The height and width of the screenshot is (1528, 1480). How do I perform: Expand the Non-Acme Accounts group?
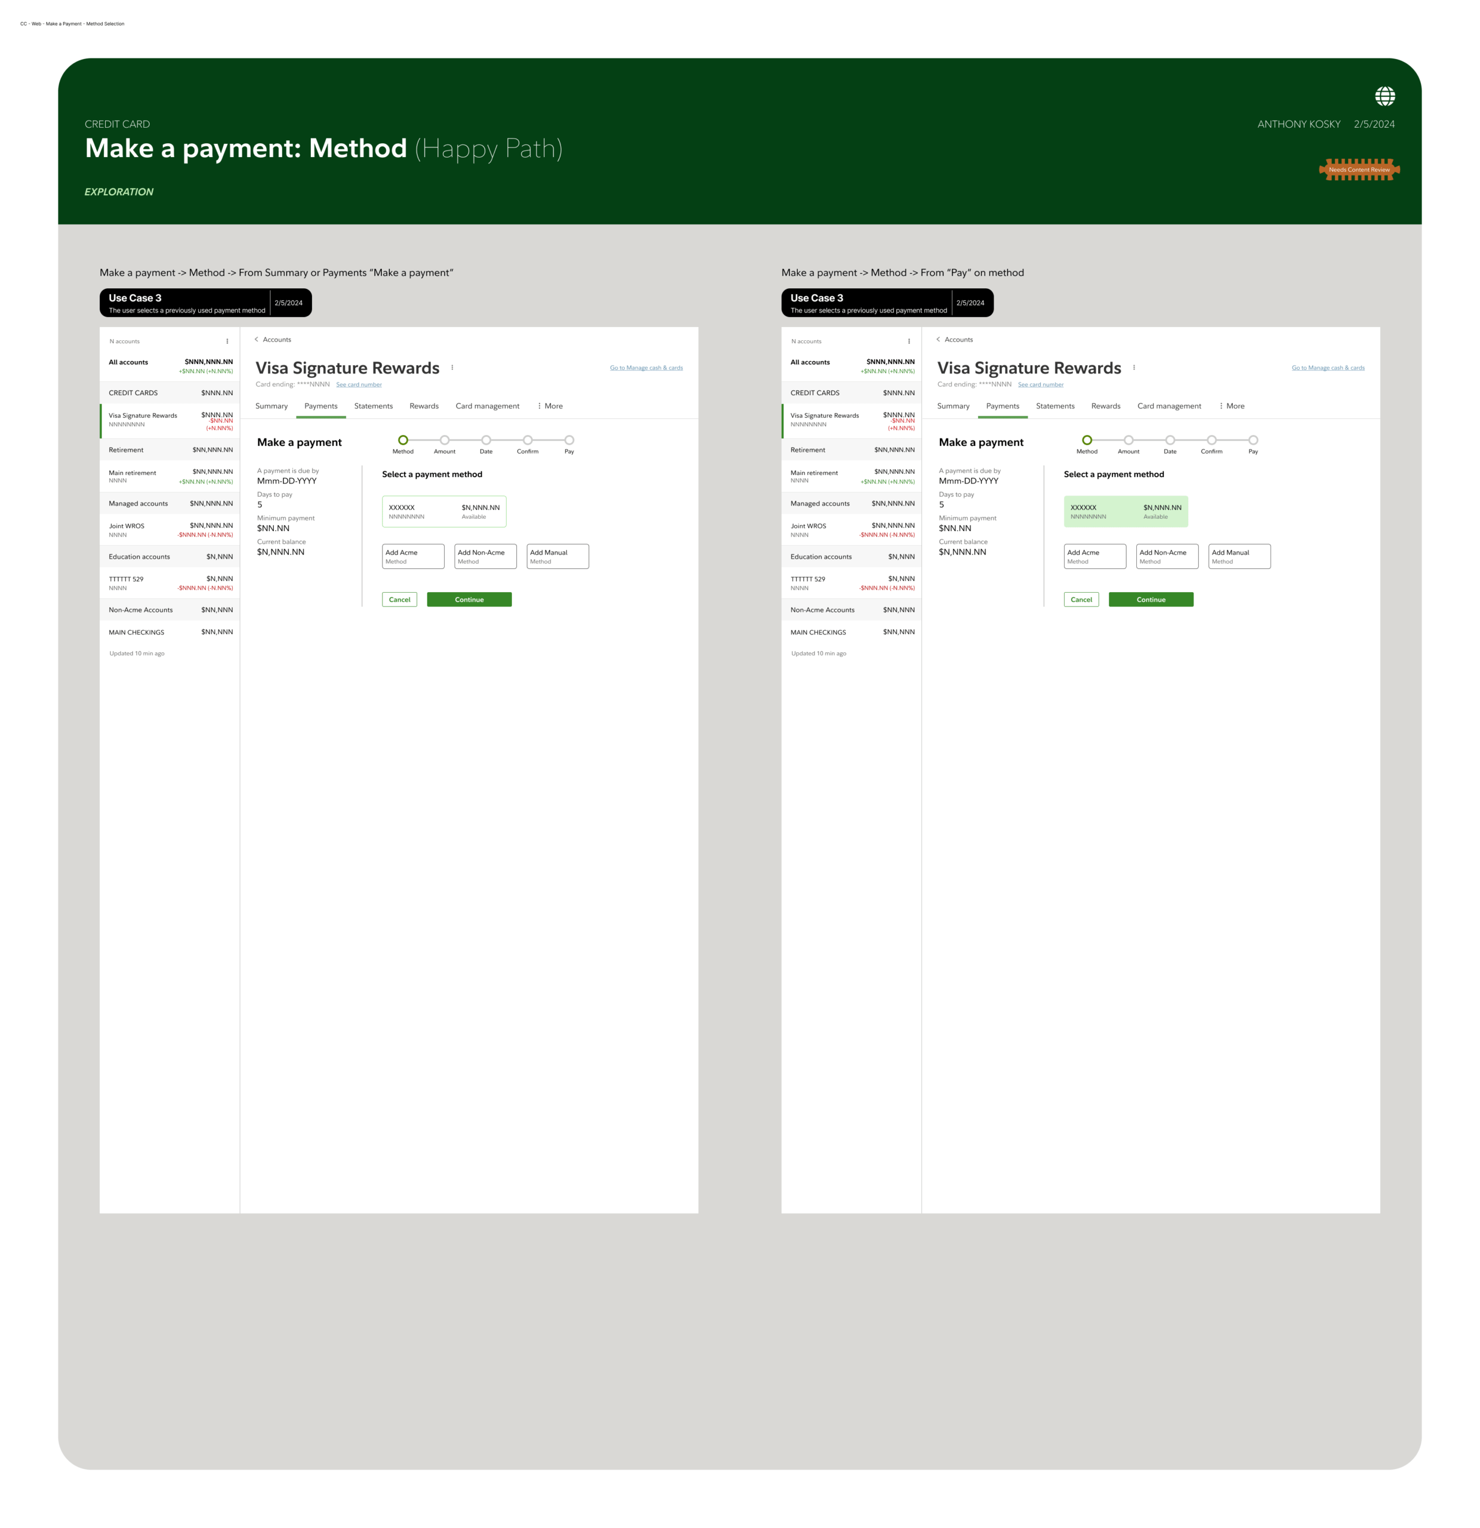point(169,609)
